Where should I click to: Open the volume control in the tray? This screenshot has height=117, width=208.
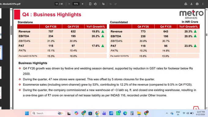point(188,113)
